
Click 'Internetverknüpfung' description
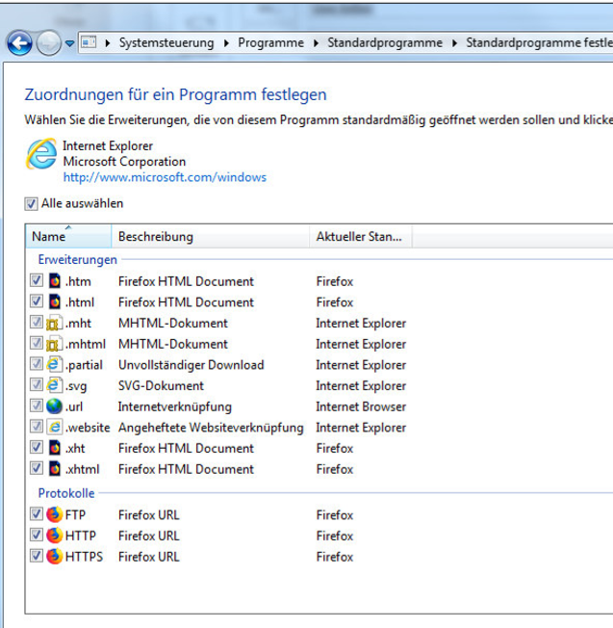pyautogui.click(x=175, y=406)
